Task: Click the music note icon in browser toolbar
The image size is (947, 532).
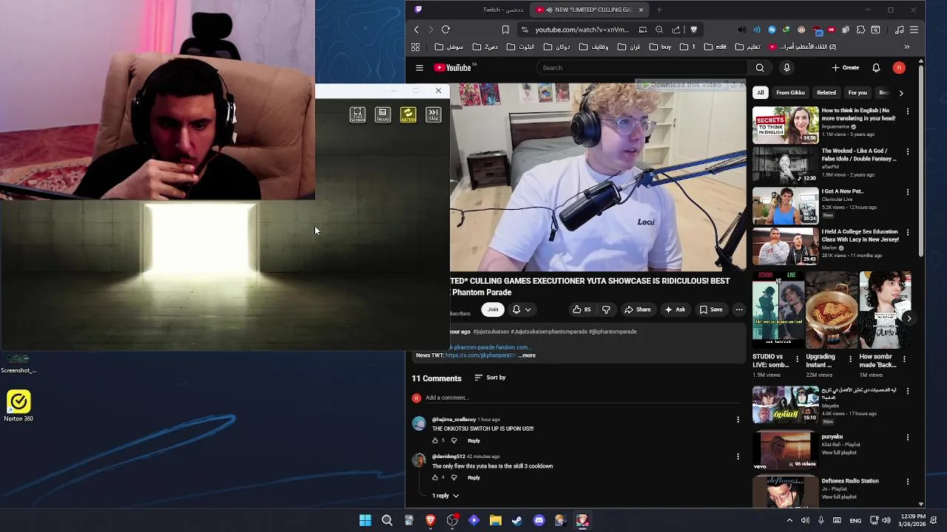Action: coord(900,30)
